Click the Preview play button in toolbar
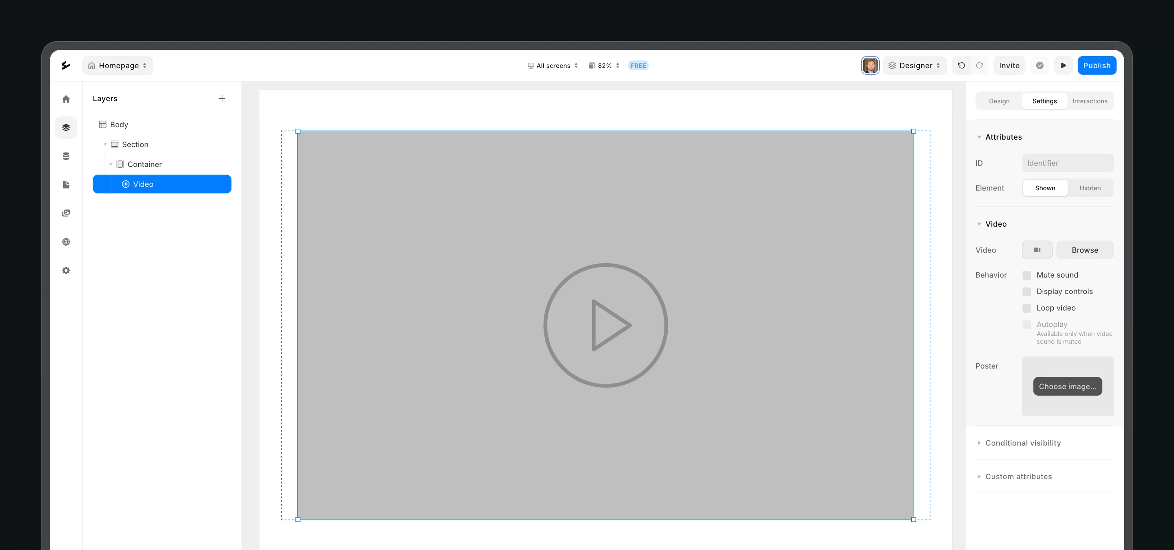The width and height of the screenshot is (1174, 550). [1065, 65]
